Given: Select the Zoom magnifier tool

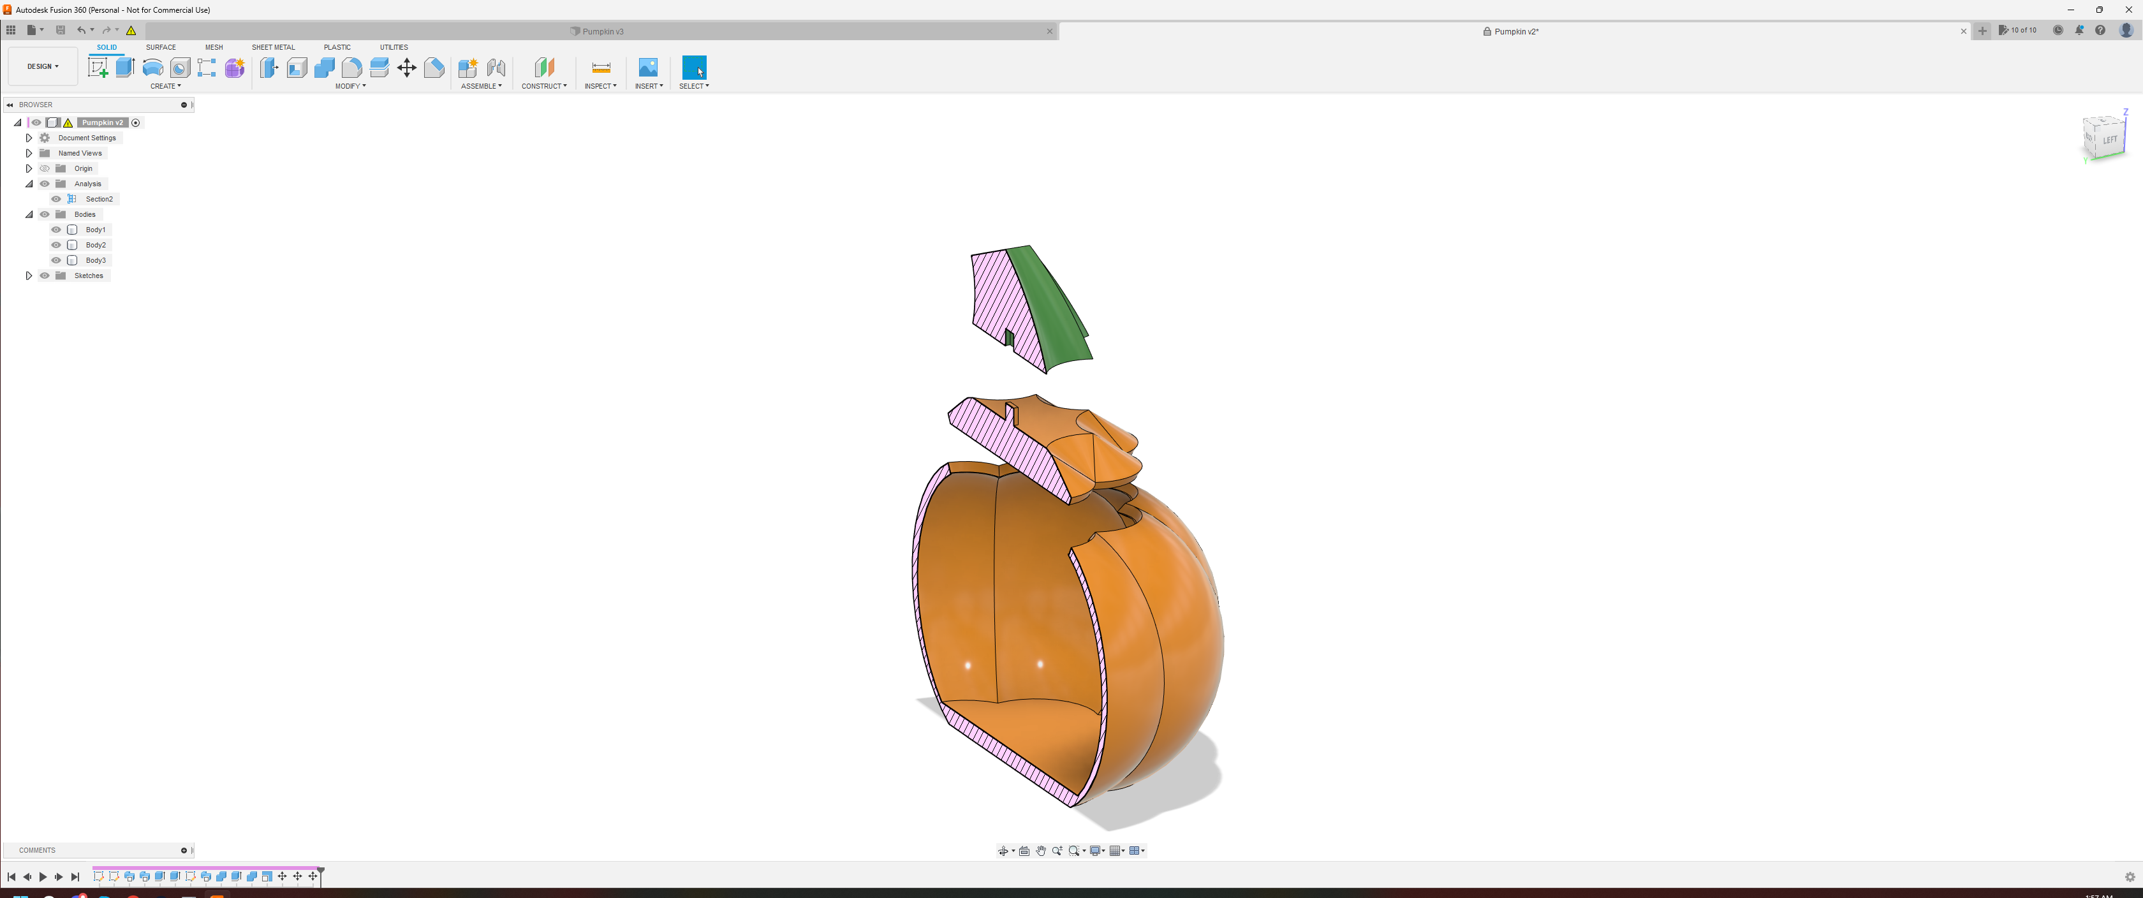Looking at the screenshot, I should [x=1057, y=851].
